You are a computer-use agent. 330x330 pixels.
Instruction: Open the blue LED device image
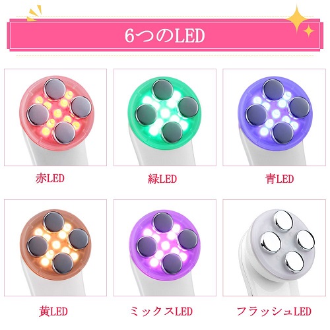pos(274,117)
